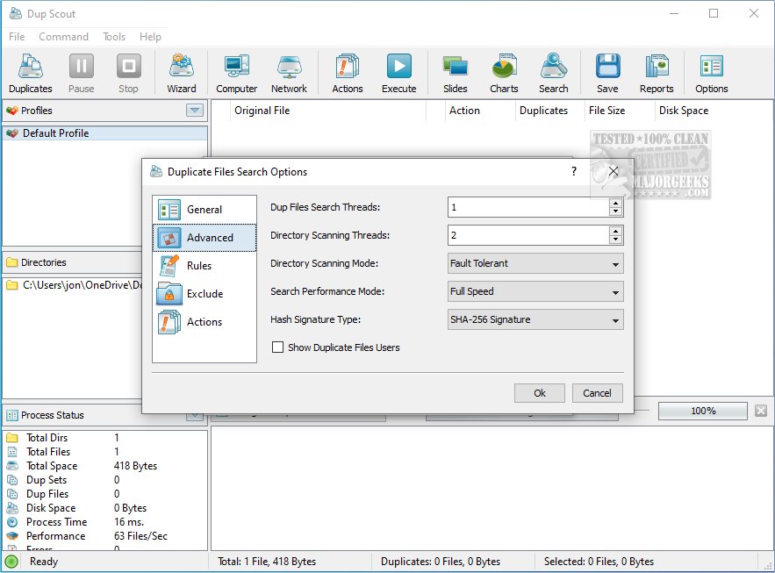Click the Directories panel header
Viewport: 775px width, 573px height.
tap(73, 262)
